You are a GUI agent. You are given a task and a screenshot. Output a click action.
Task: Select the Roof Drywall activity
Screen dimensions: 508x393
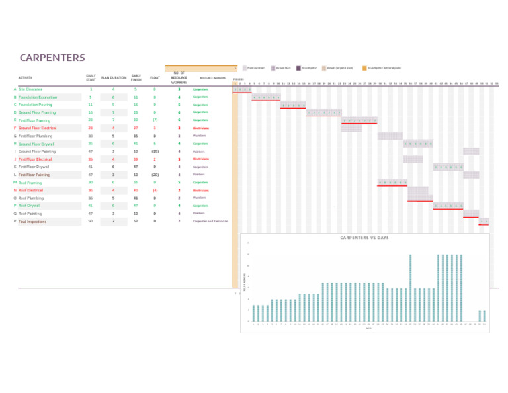pyautogui.click(x=29, y=206)
